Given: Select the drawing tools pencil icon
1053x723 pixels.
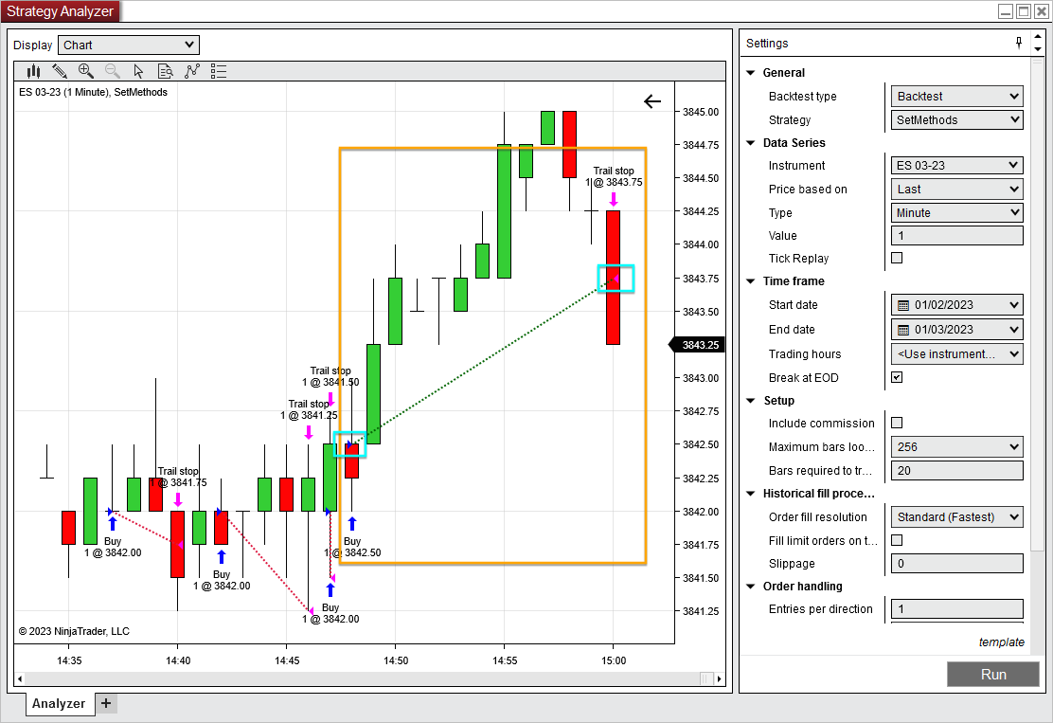Looking at the screenshot, I should pos(59,70).
